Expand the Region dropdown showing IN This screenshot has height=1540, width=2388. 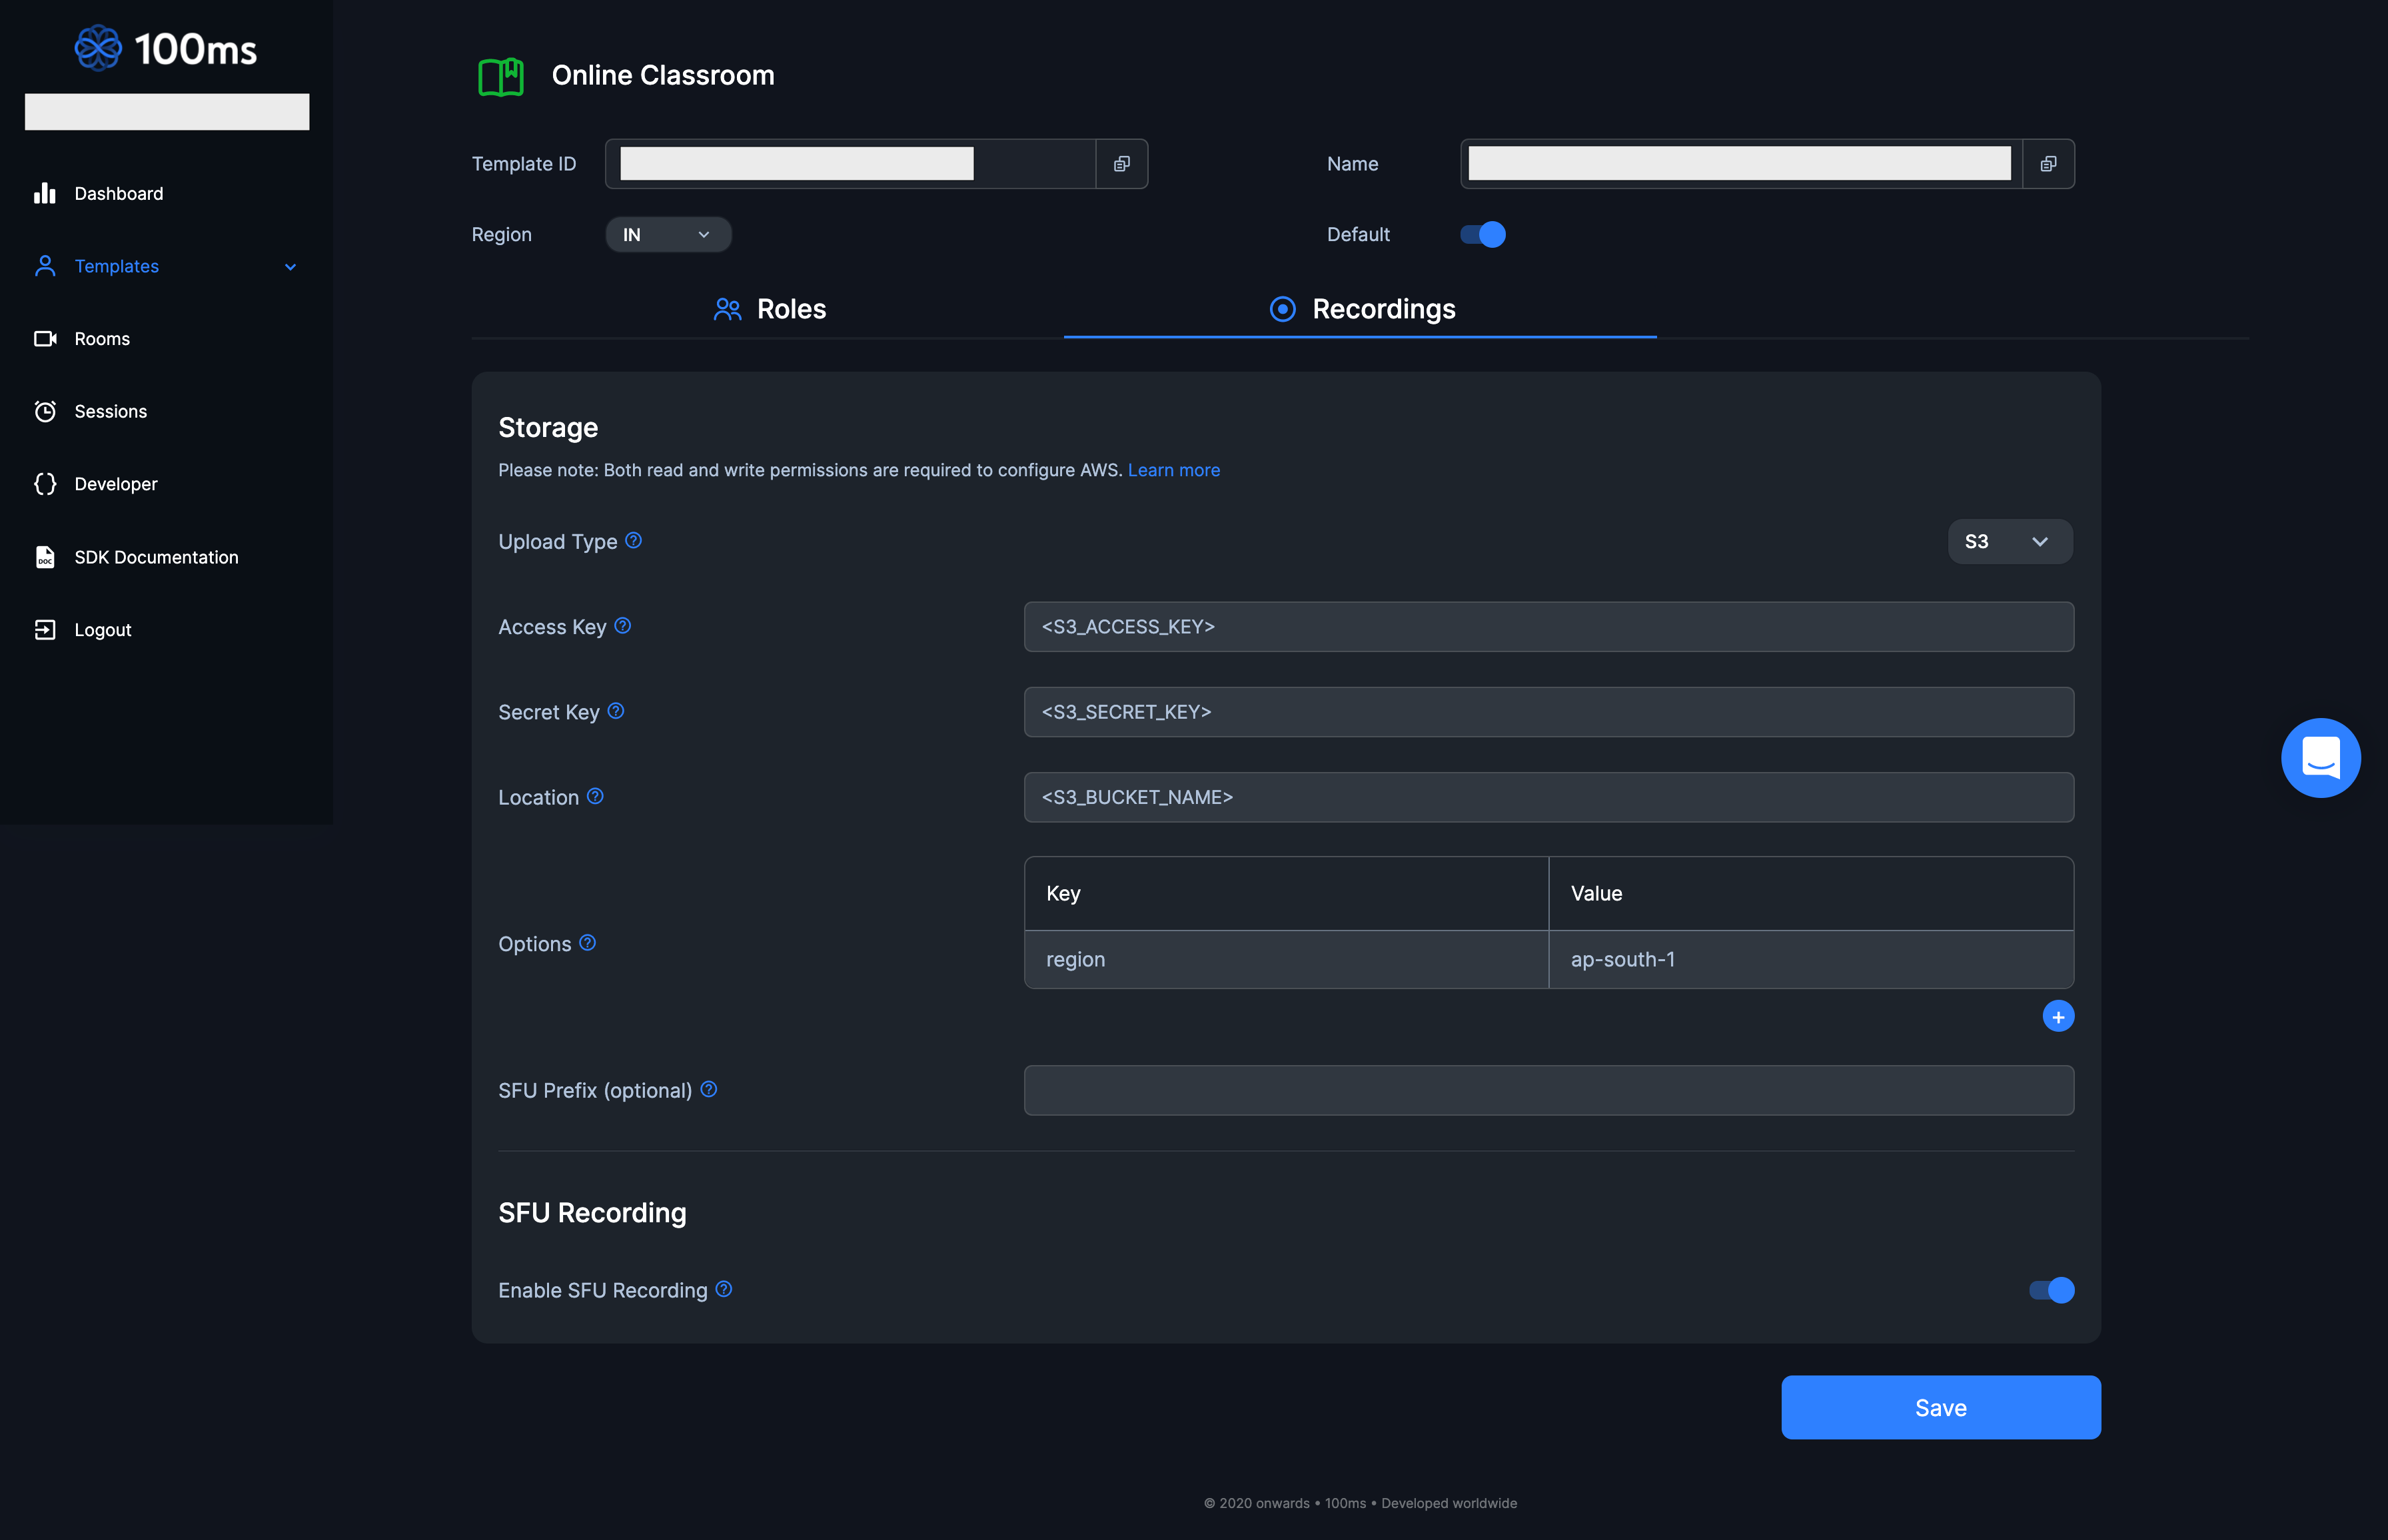click(x=668, y=234)
